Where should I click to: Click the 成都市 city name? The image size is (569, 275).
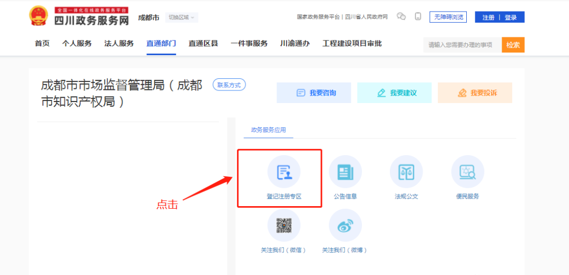click(149, 18)
